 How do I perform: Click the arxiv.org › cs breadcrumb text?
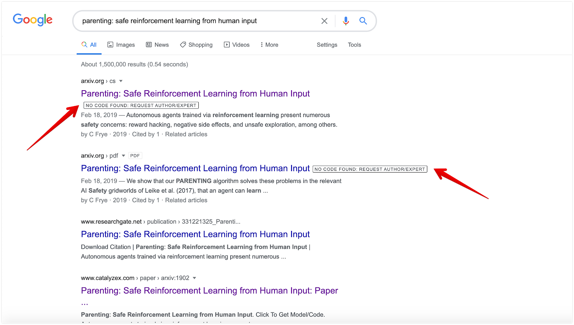tap(98, 81)
